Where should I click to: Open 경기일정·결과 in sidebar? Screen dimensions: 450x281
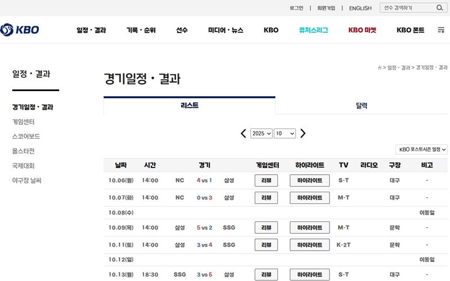(33, 107)
